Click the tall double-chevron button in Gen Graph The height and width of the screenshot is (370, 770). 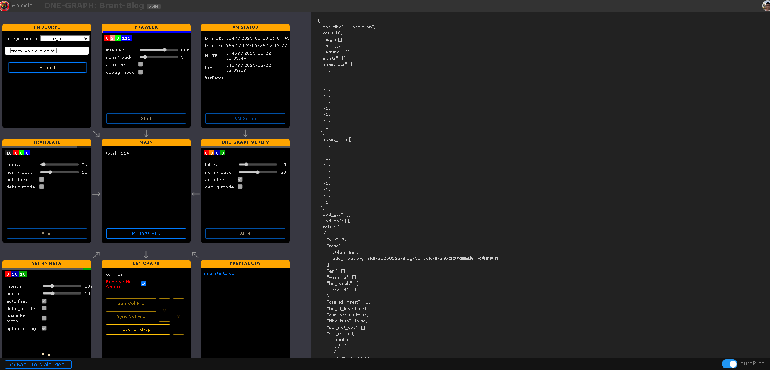pyautogui.click(x=178, y=316)
